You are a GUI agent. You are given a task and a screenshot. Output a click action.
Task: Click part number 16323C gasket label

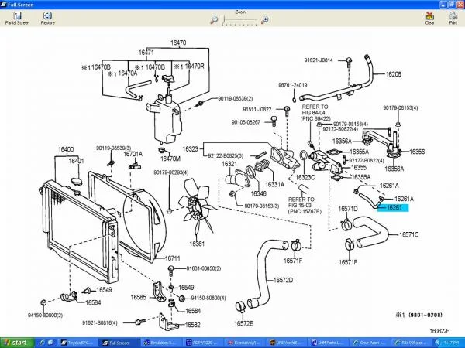pyautogui.click(x=305, y=177)
